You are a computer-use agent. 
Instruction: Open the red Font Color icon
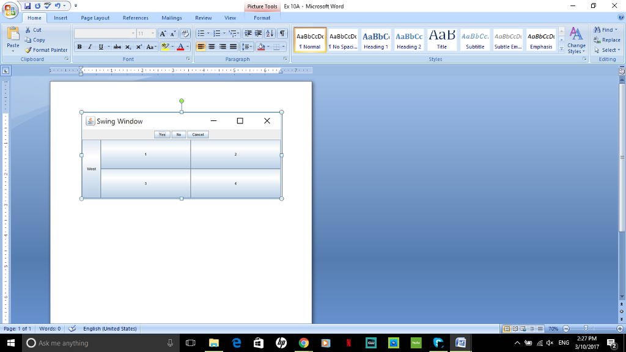tap(180, 46)
